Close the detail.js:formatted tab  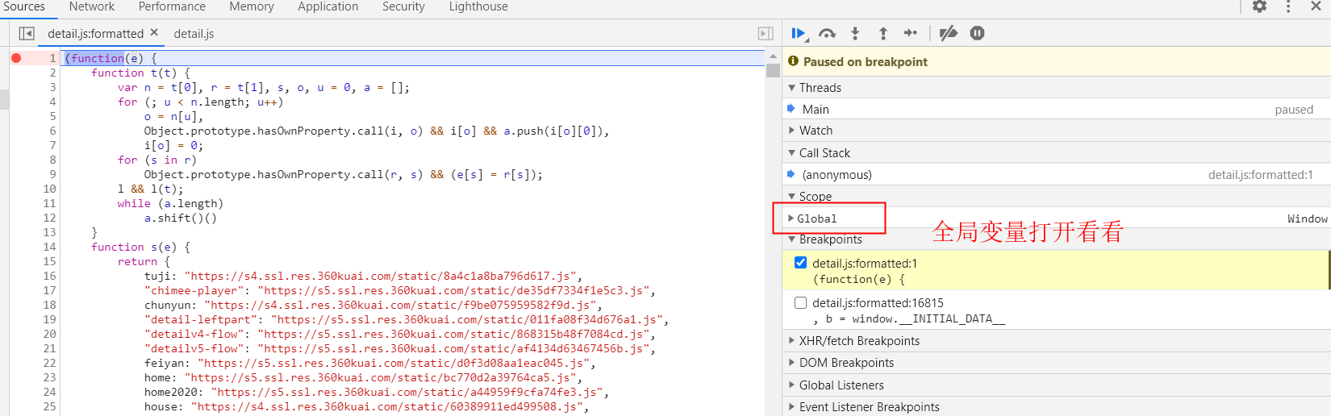(154, 32)
